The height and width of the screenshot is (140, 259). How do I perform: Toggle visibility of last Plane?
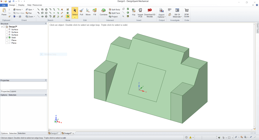click(7, 43)
